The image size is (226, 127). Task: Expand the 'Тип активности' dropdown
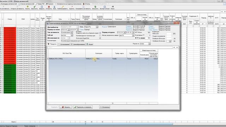tap(72, 32)
